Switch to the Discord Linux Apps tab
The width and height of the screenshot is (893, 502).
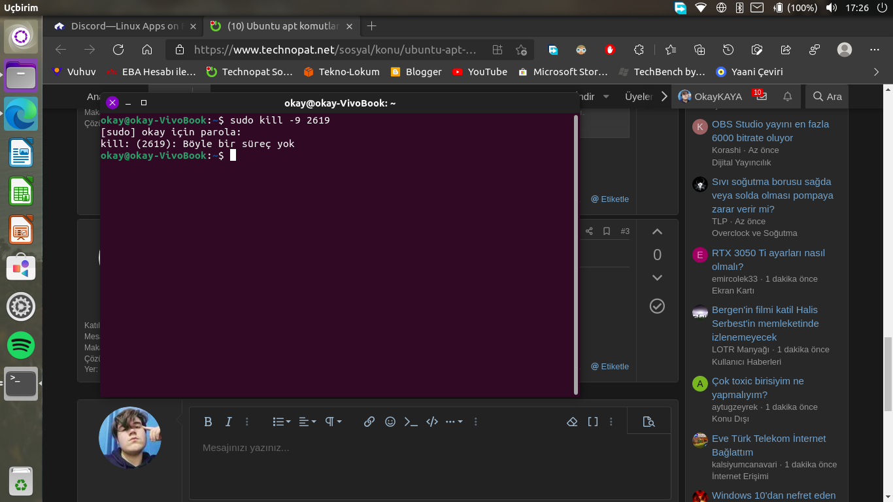point(124,26)
